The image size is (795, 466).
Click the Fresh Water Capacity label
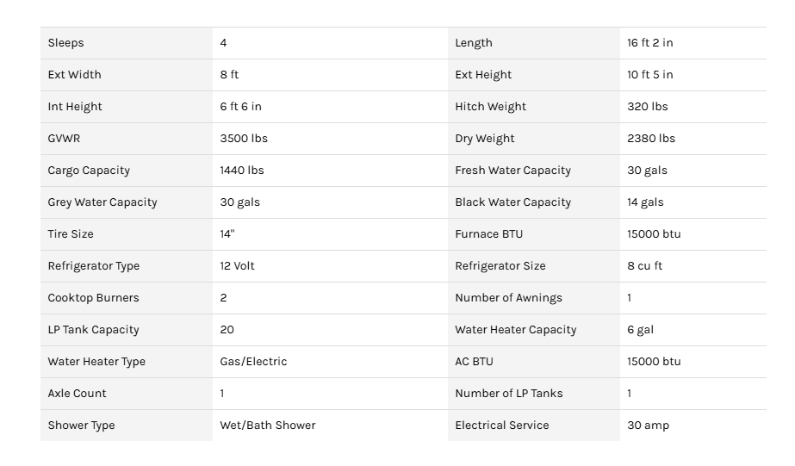[x=512, y=171]
